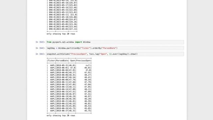The width and height of the screenshot is (213, 120).
Task: Click the BRK-B 2023-05-18 row
Action: [62, 3]
